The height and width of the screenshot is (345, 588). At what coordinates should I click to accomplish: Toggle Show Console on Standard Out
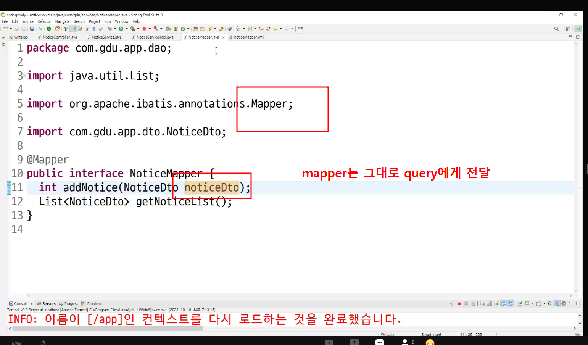504,304
